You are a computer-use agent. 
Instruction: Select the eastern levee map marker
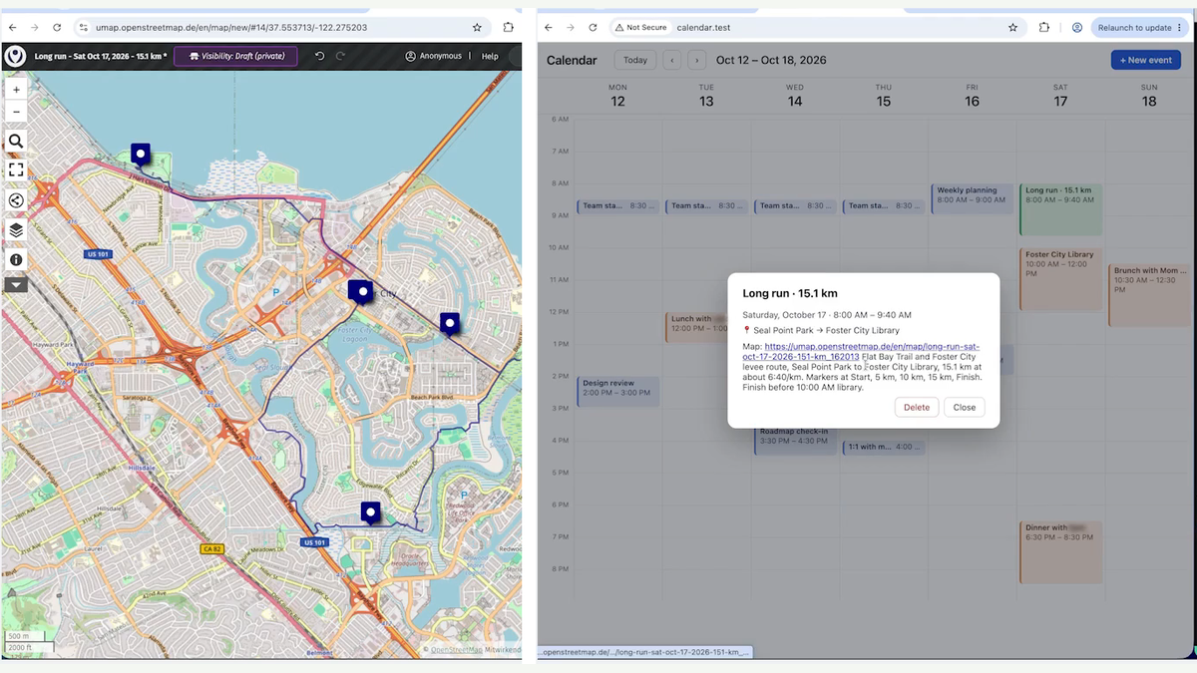[450, 324]
